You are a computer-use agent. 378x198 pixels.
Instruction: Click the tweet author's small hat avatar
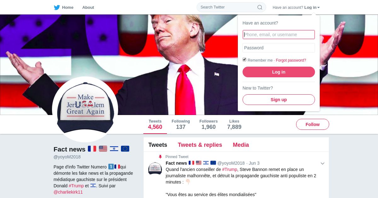(x=155, y=168)
